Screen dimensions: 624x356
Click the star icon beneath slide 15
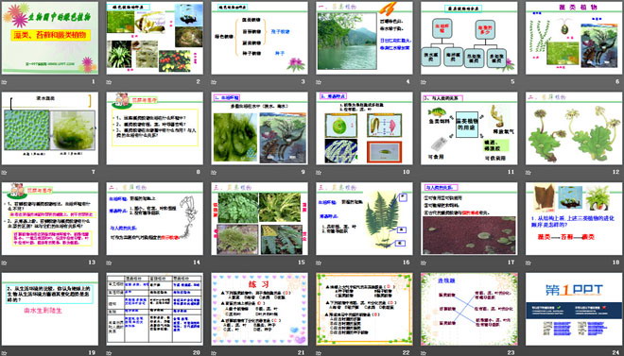tap(214, 263)
